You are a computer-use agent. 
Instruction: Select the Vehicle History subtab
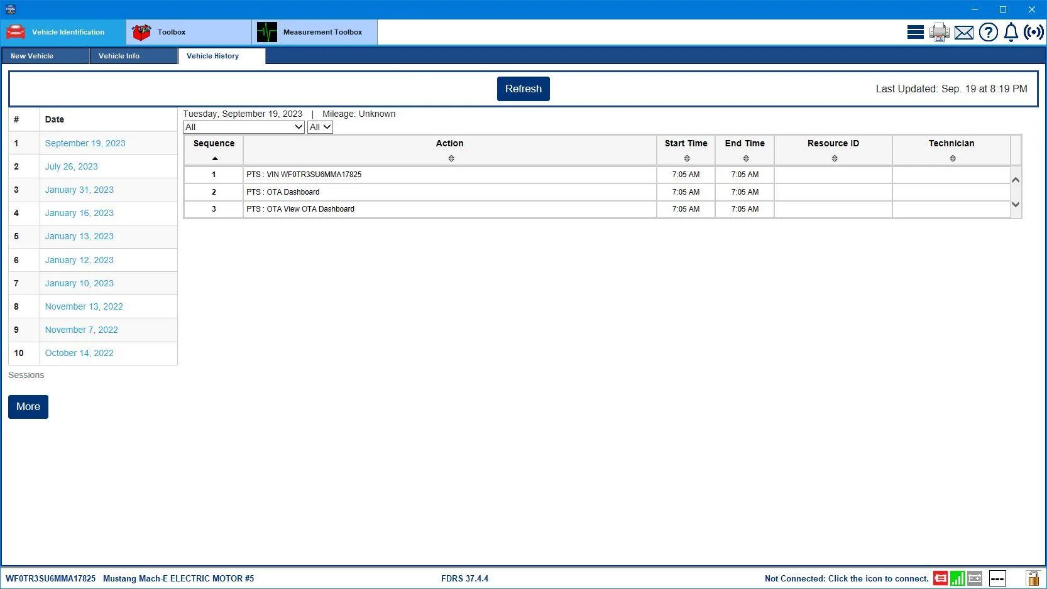tap(222, 56)
